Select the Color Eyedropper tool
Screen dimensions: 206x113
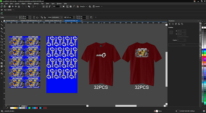click(x=2, y=70)
